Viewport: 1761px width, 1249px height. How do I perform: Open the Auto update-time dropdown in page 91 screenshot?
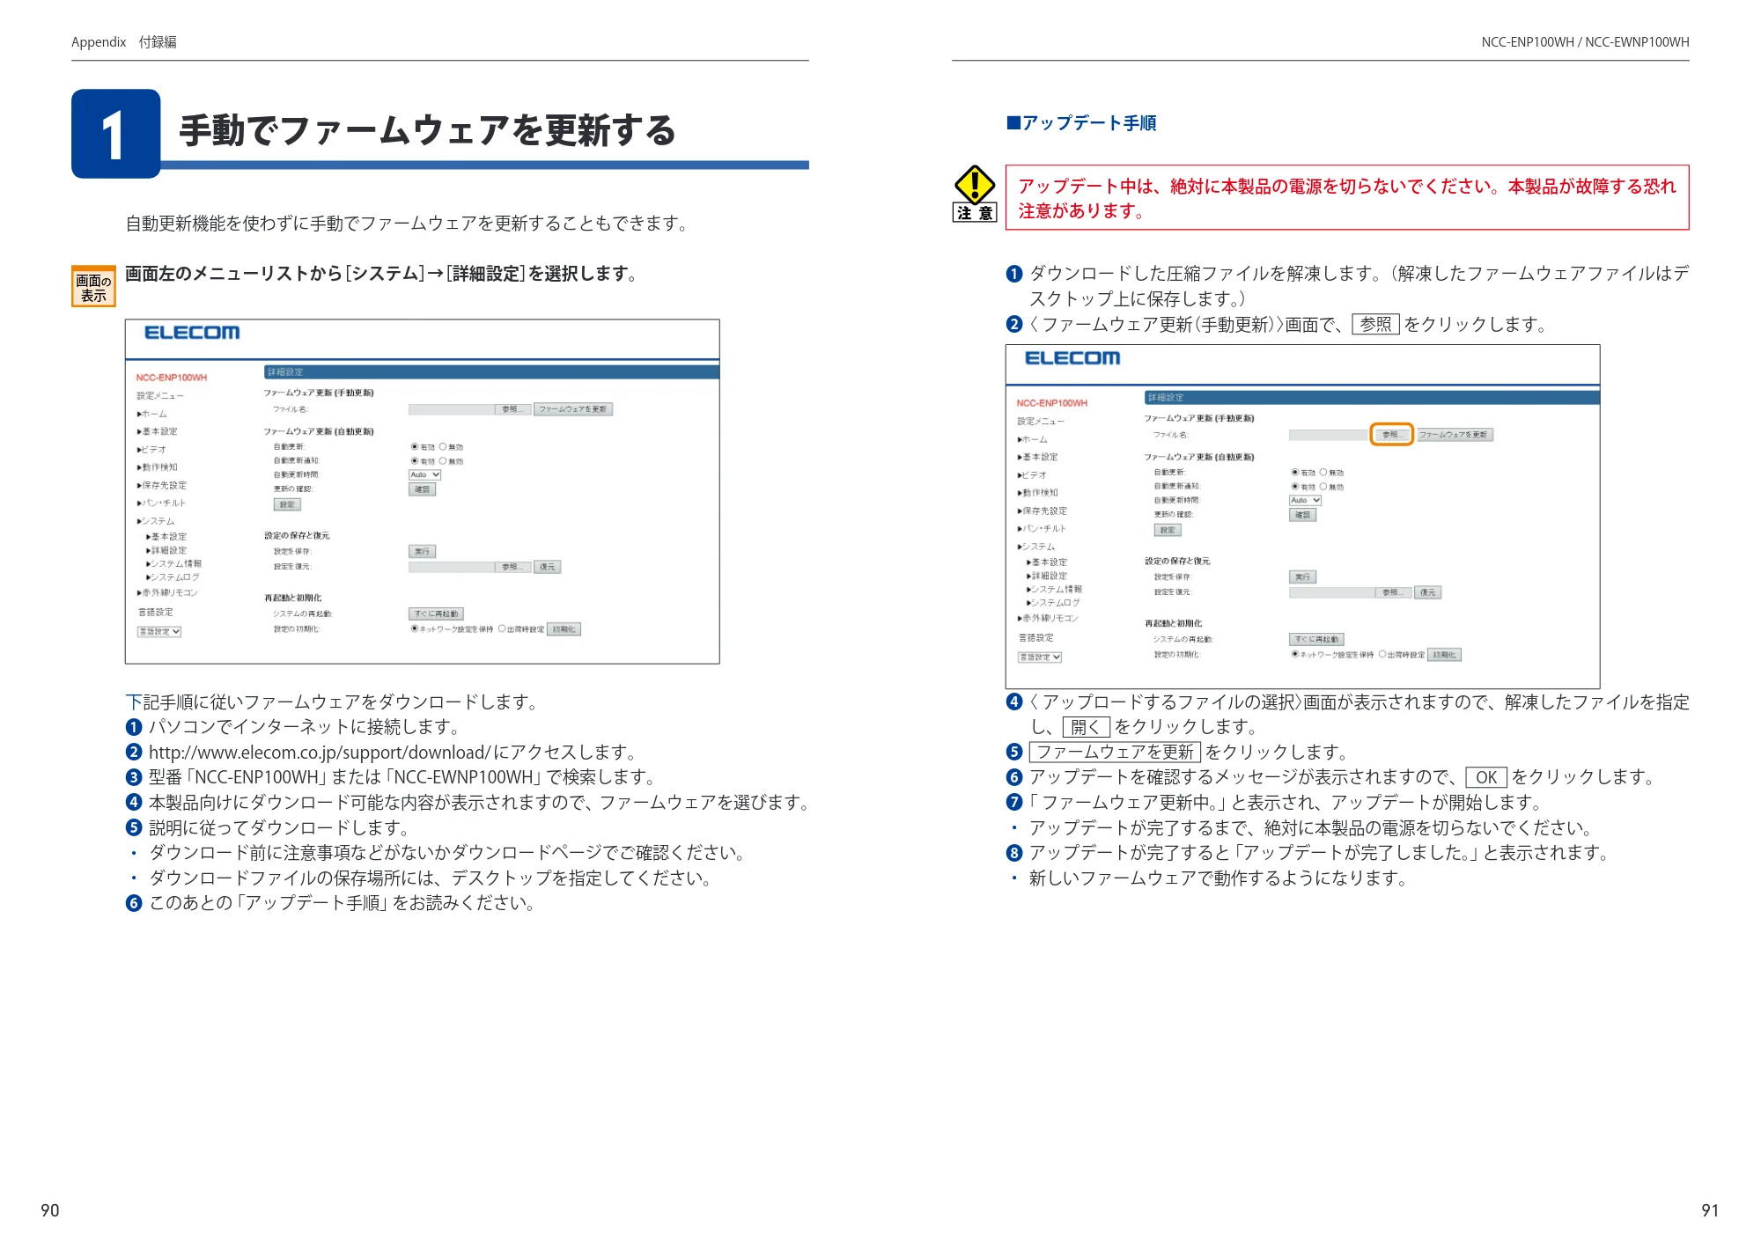[x=1305, y=501]
